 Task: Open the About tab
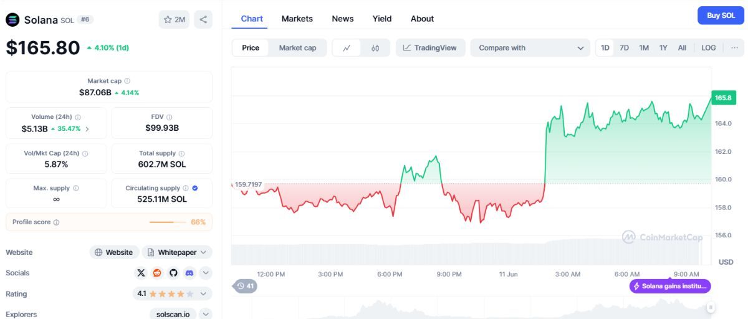pyautogui.click(x=422, y=19)
